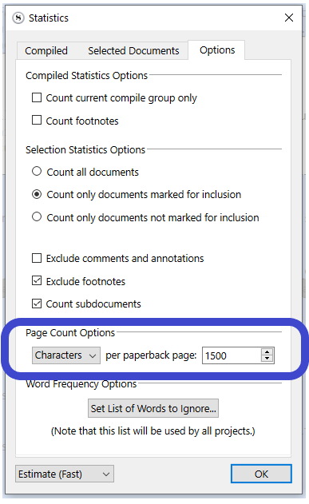309x504 pixels.
Task: Switch to the Compiled tab
Action: 46,51
